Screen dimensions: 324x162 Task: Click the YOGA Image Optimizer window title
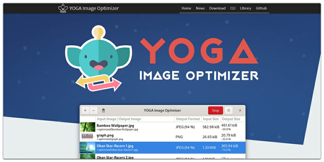162,110
